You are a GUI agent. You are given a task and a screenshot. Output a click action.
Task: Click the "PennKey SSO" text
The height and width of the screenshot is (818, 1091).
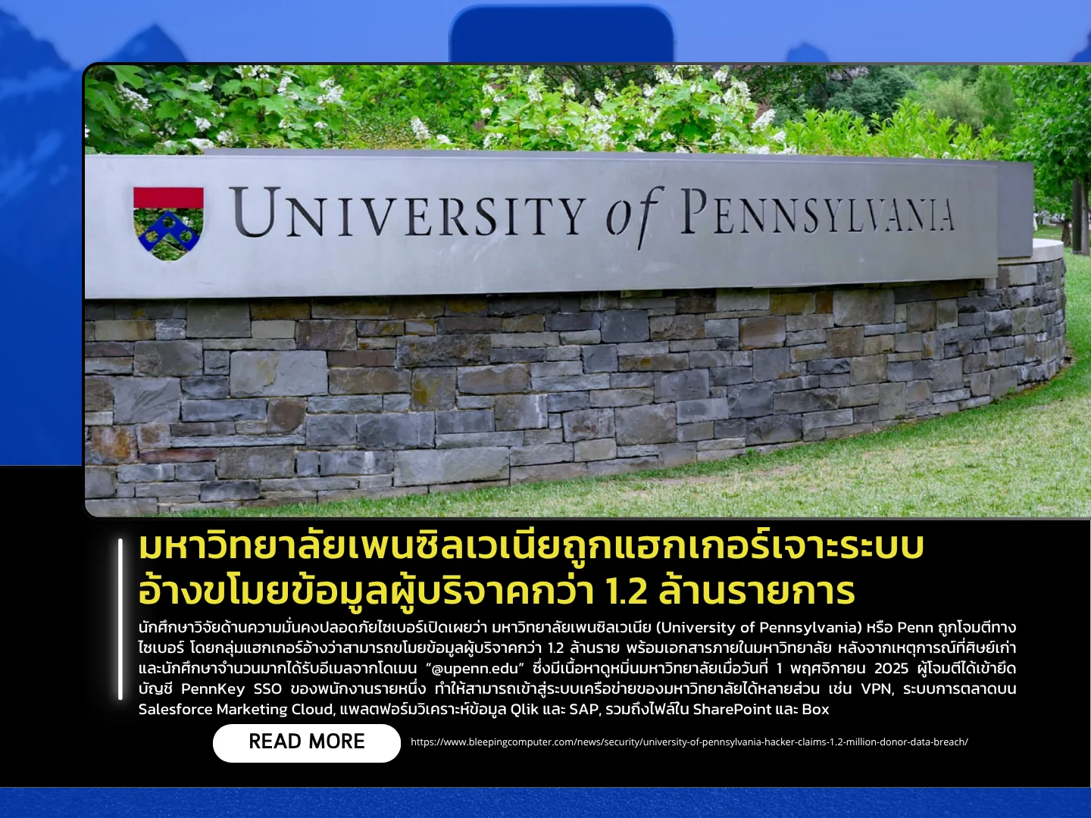[x=231, y=689]
